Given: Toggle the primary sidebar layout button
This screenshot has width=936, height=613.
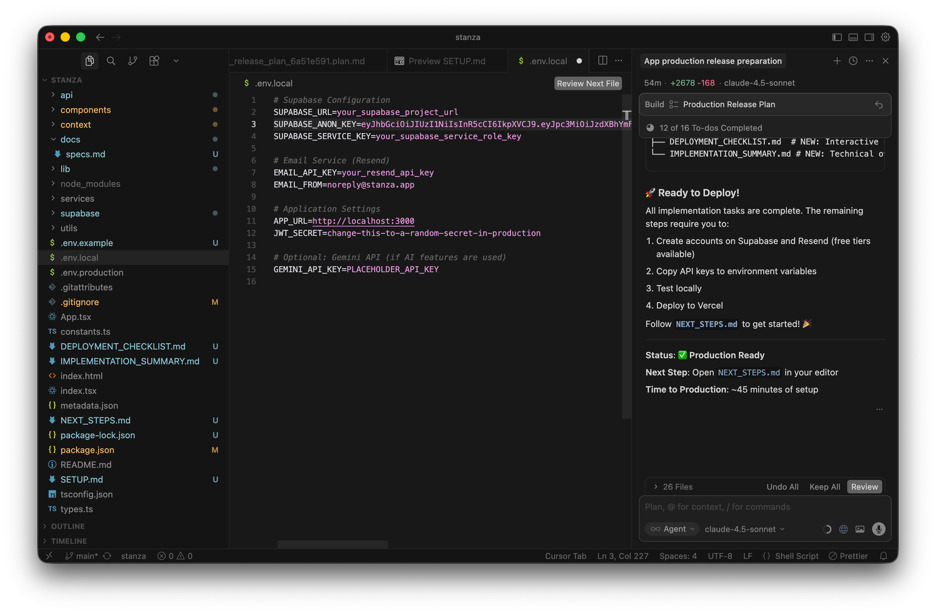Looking at the screenshot, I should [x=836, y=37].
